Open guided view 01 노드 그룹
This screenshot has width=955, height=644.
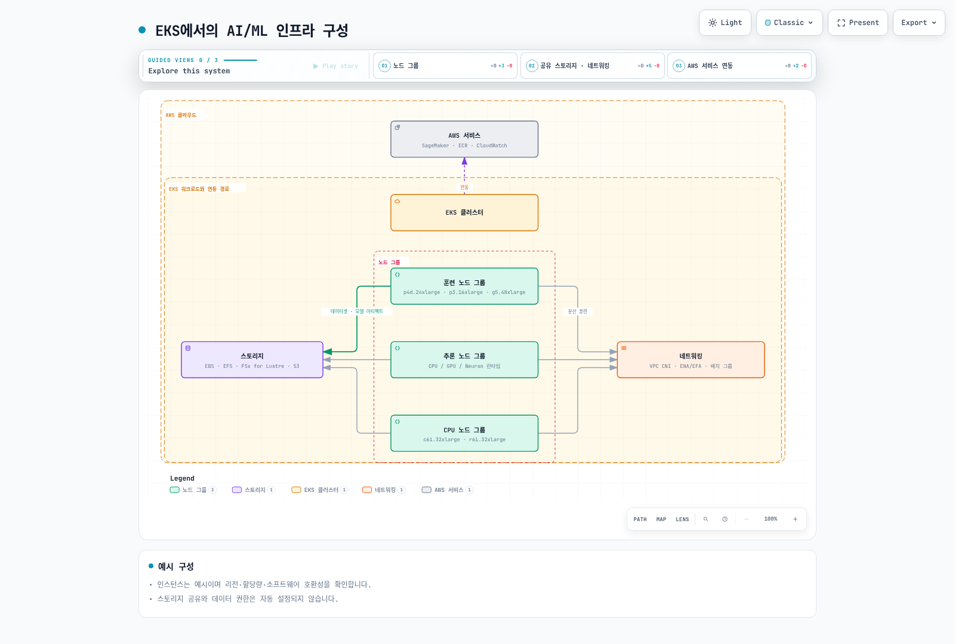pos(445,66)
